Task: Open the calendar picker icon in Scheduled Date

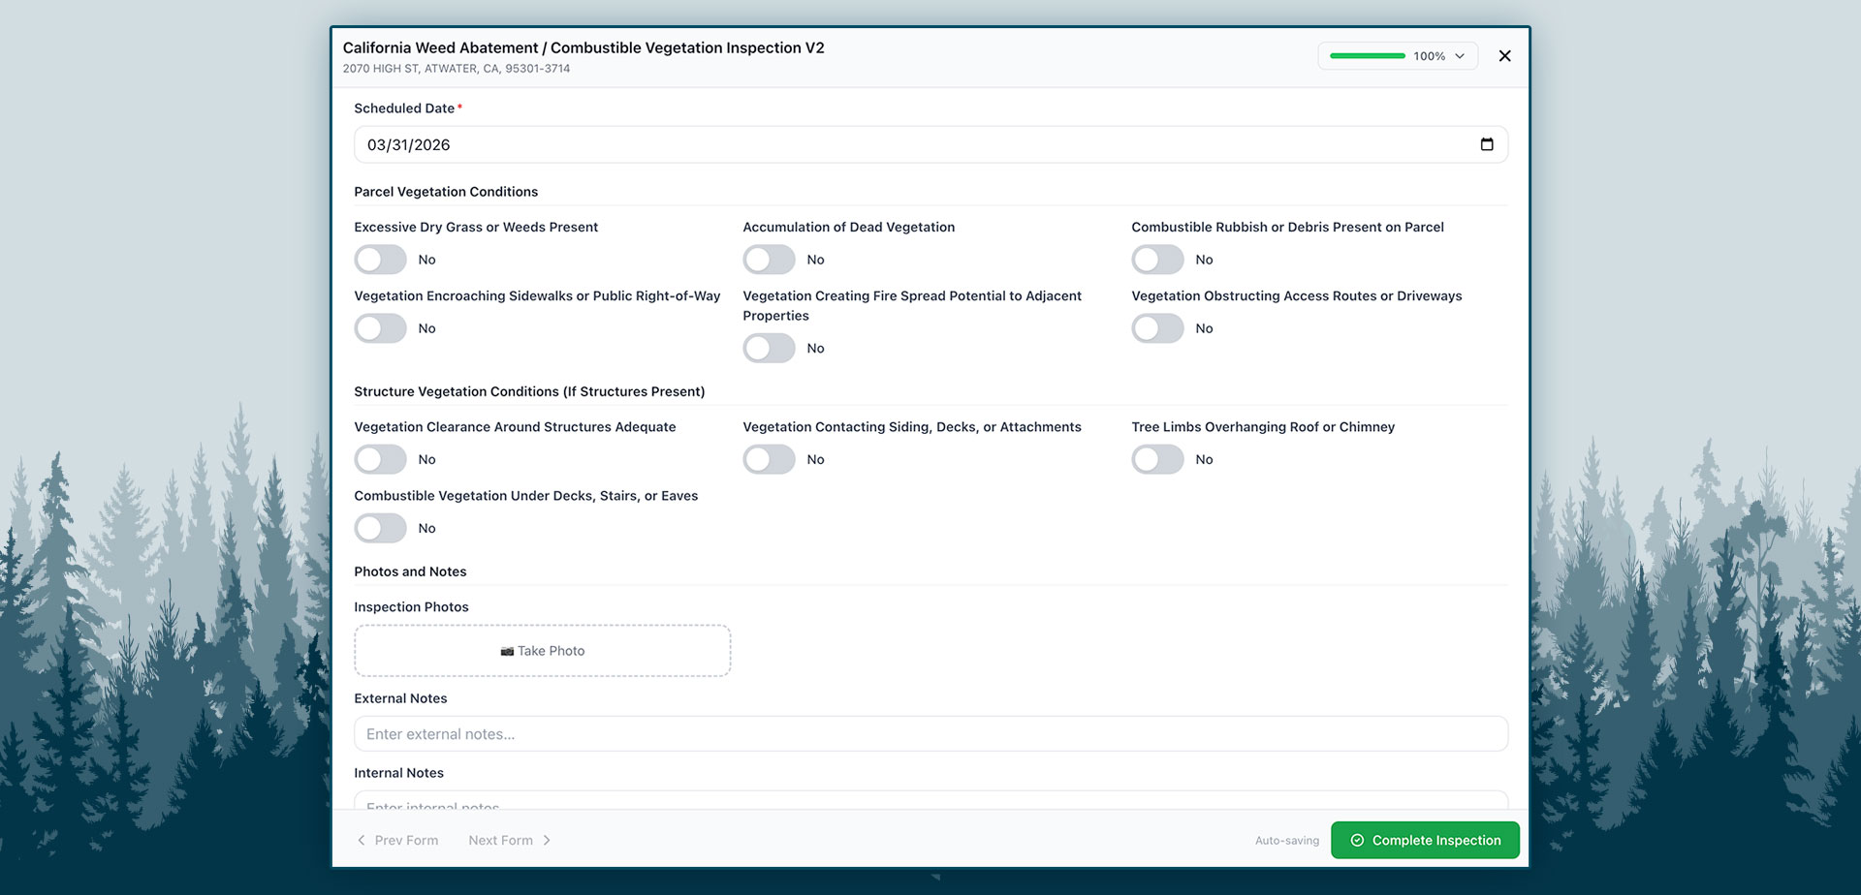Action: coord(1487,144)
